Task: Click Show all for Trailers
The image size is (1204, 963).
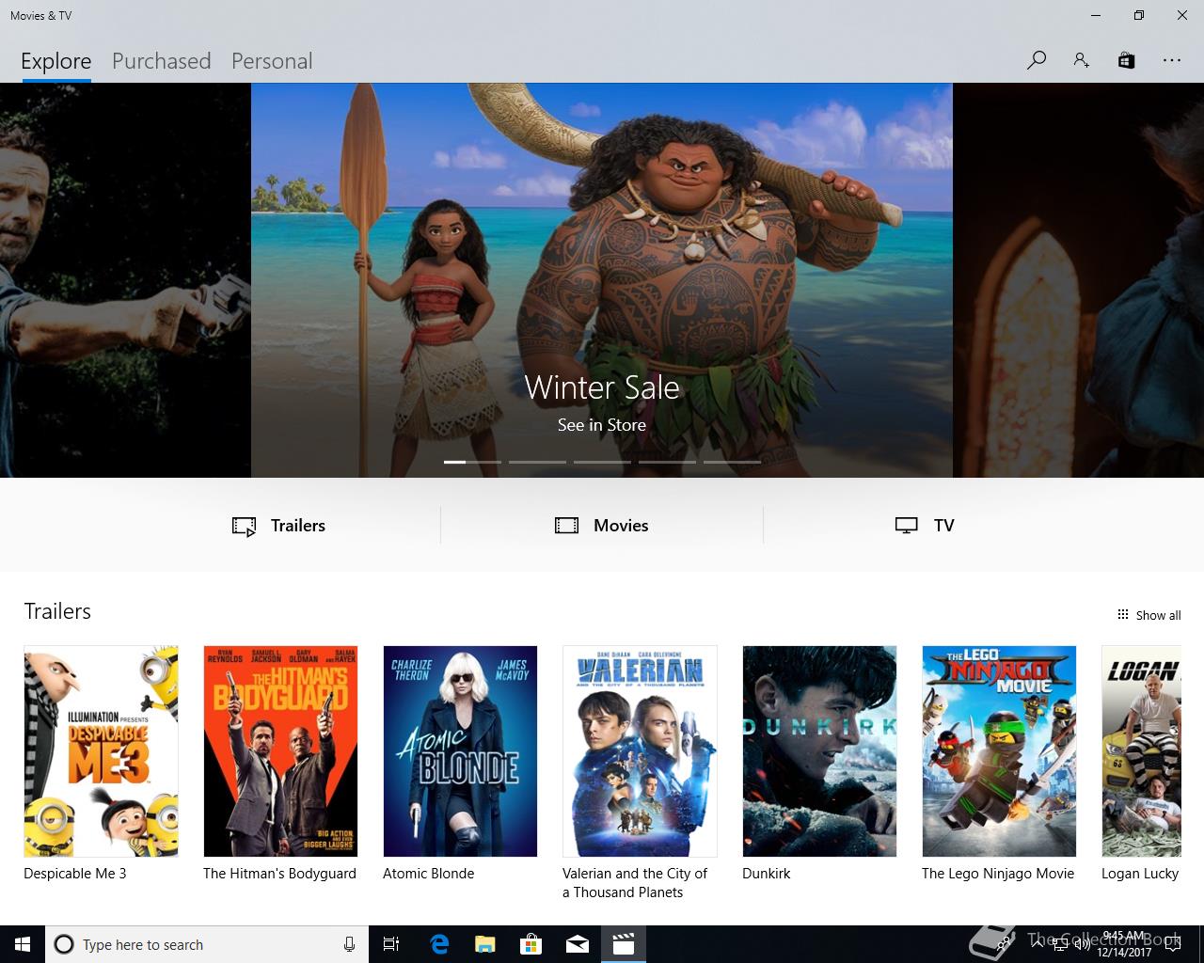Action: click(1149, 615)
